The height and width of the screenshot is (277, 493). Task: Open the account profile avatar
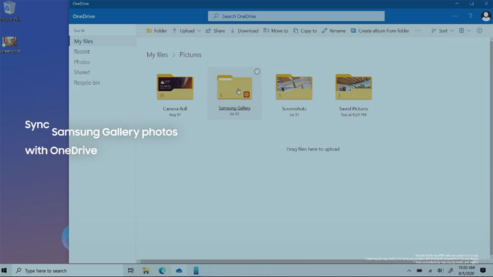pos(486,16)
